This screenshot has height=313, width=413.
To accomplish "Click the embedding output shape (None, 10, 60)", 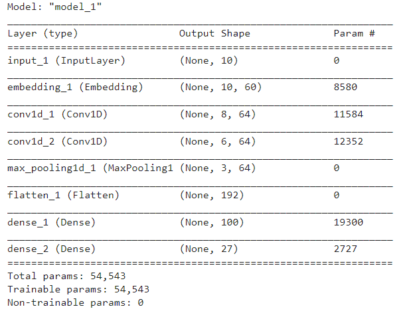I will point(220,88).
